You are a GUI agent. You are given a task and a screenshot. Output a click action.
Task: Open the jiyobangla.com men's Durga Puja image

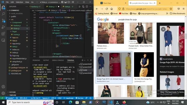(x=144, y=64)
